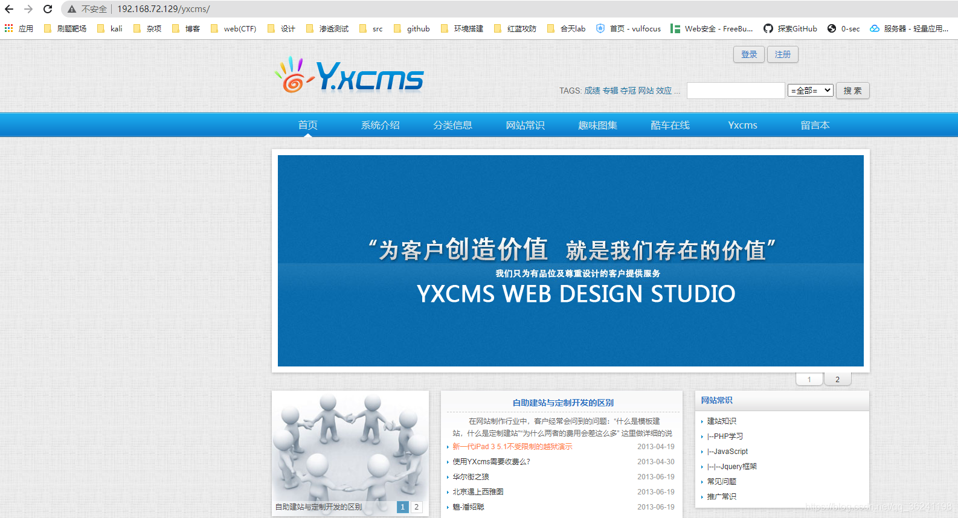Open the 首页 - vulfocus bookmark
This screenshot has height=518, width=958.
(x=628, y=28)
